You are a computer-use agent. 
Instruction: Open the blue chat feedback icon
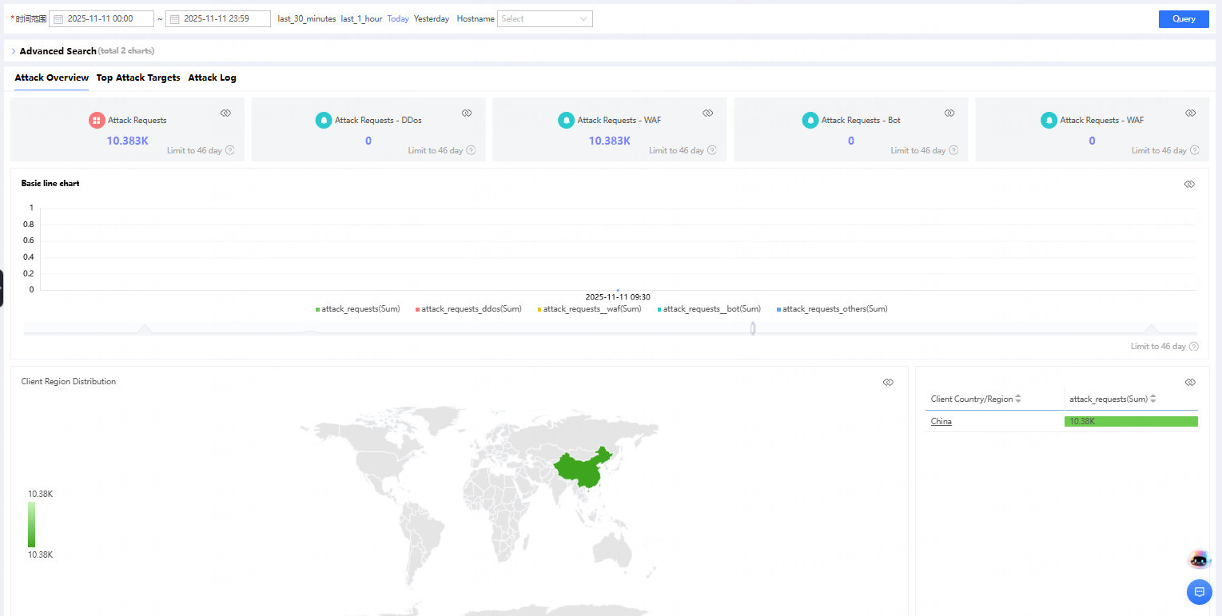coord(1199,592)
